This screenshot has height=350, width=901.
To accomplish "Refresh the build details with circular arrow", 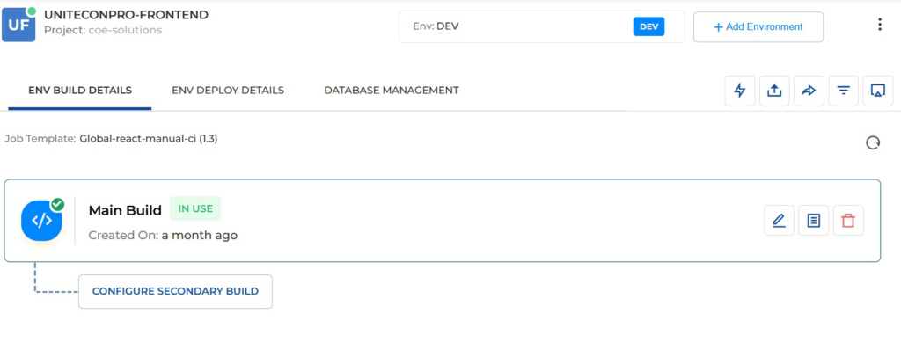I will (873, 142).
